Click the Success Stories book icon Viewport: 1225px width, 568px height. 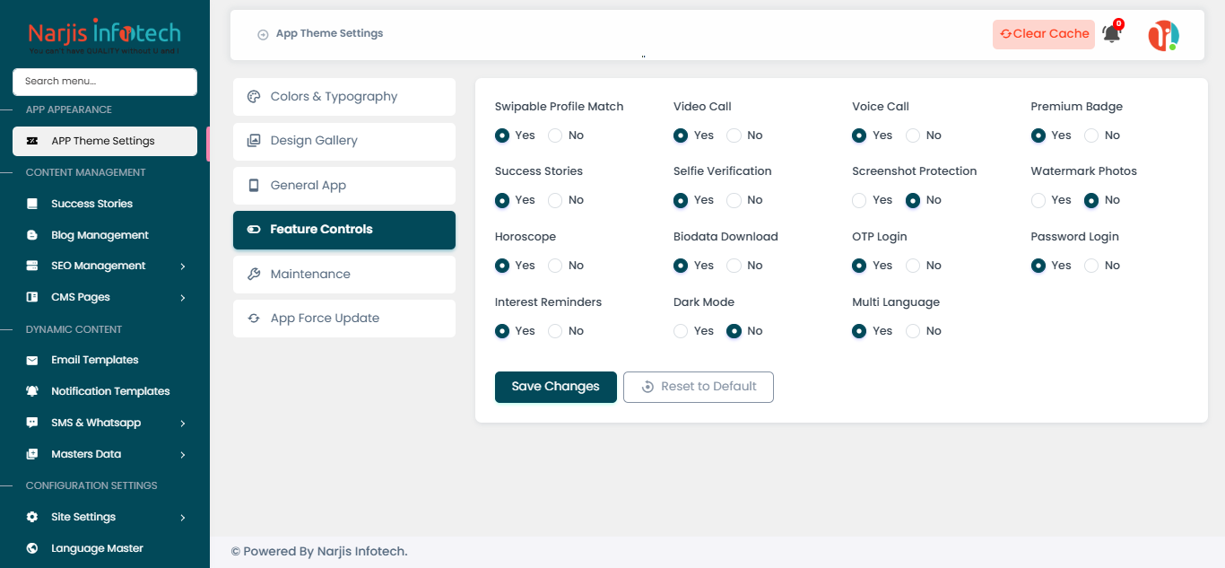coord(32,204)
